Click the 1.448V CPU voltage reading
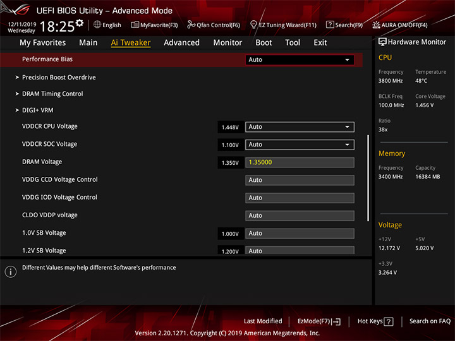Viewport: 455px width, 341px height. (230, 128)
